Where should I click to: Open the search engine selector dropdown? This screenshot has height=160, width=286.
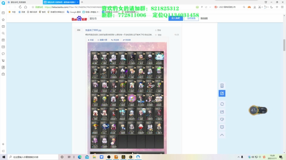click(216, 7)
